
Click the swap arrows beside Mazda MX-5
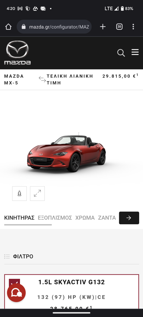[x=42, y=79]
